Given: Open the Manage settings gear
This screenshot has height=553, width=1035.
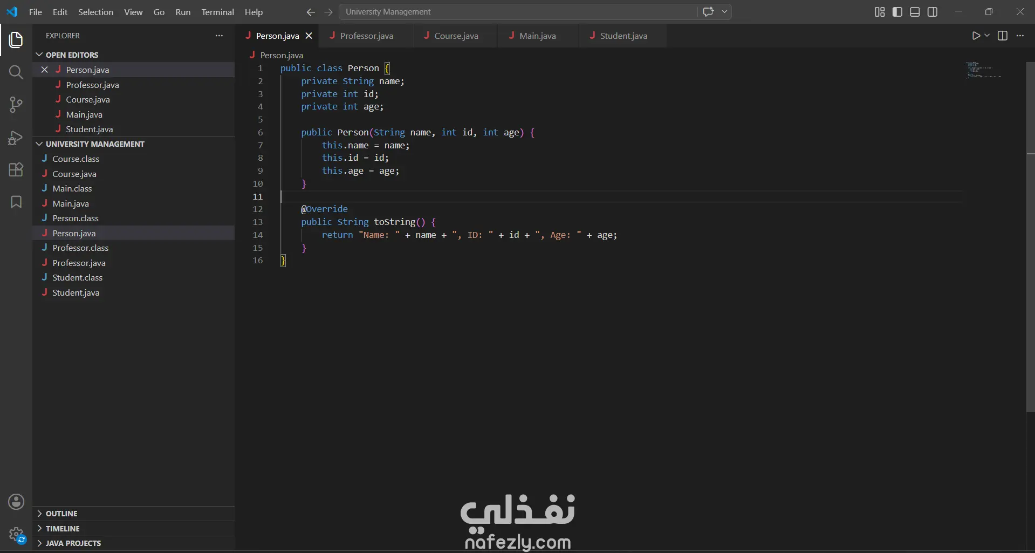Looking at the screenshot, I should 16,535.
